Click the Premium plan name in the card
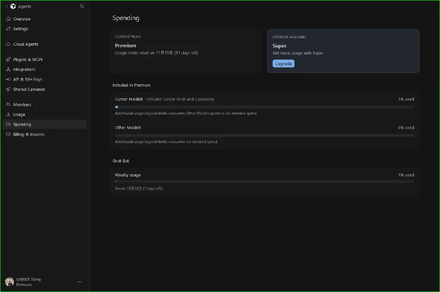 (x=126, y=46)
